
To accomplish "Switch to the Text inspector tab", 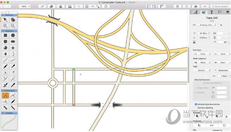I will point(212,12).
